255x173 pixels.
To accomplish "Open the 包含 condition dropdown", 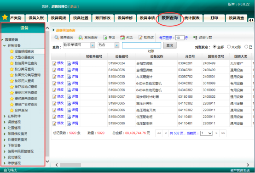I will [x=117, y=45].
